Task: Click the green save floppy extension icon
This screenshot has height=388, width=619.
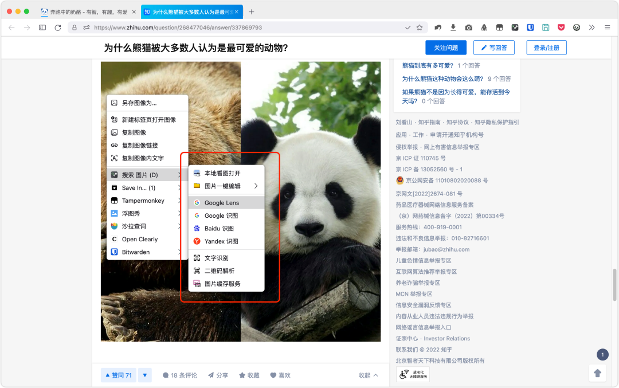Action: 546,28
